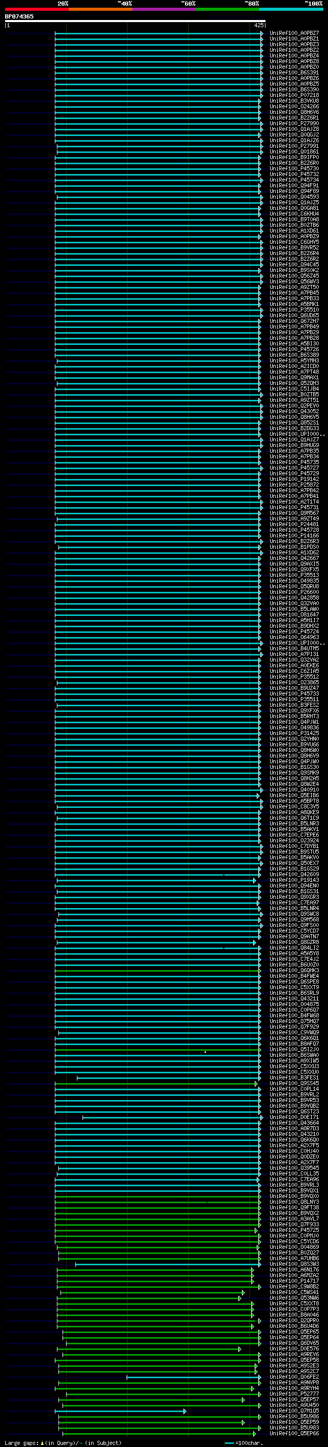This screenshot has height=1447, width=328.
Task: Click the green ~80% identity color segment
Action: pyautogui.click(x=228, y=9)
